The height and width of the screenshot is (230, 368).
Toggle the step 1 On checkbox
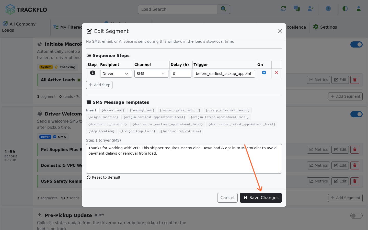[264, 73]
